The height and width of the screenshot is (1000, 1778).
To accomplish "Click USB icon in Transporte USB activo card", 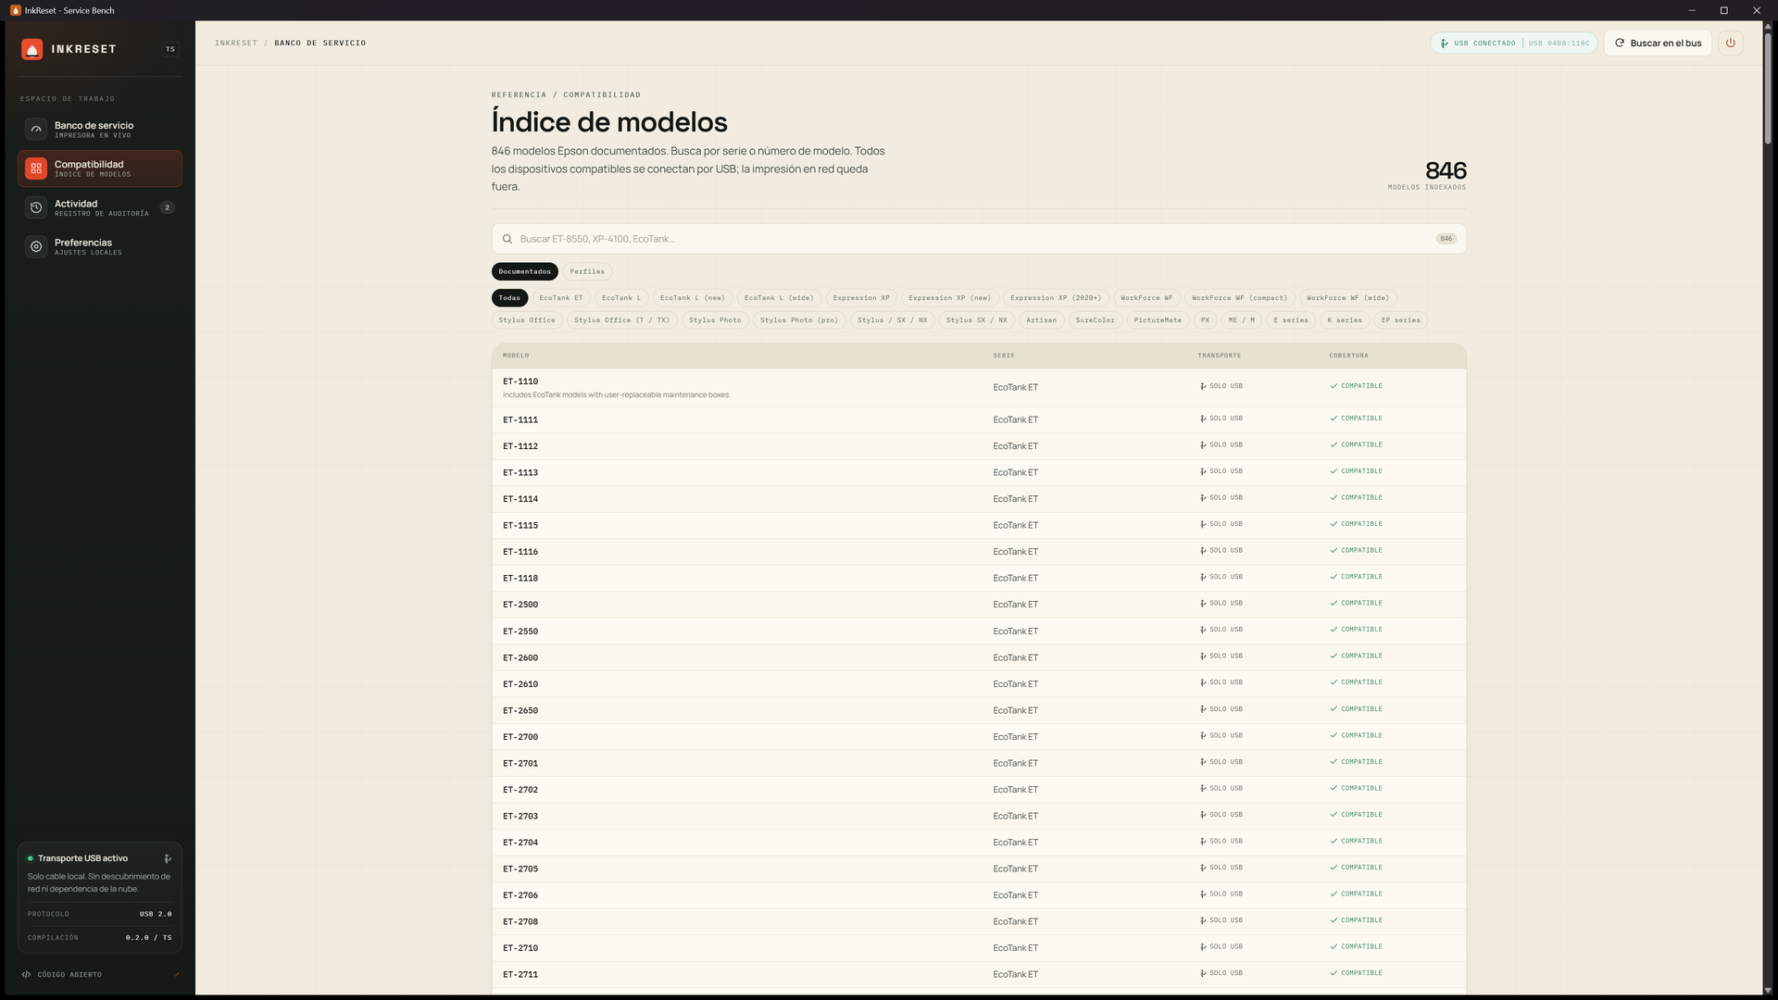I will coord(168,858).
